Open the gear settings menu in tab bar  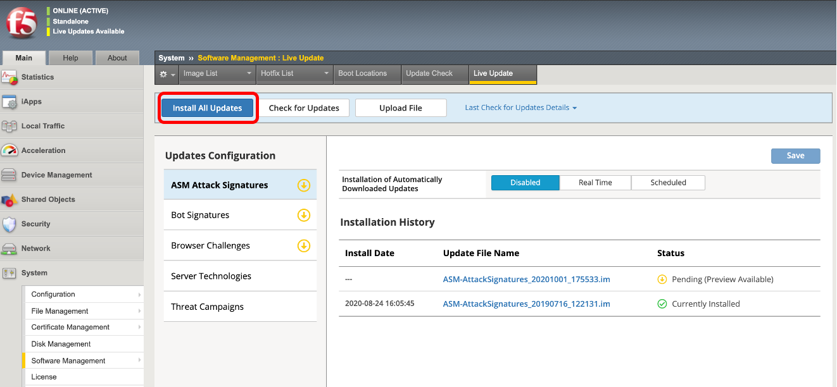click(167, 74)
